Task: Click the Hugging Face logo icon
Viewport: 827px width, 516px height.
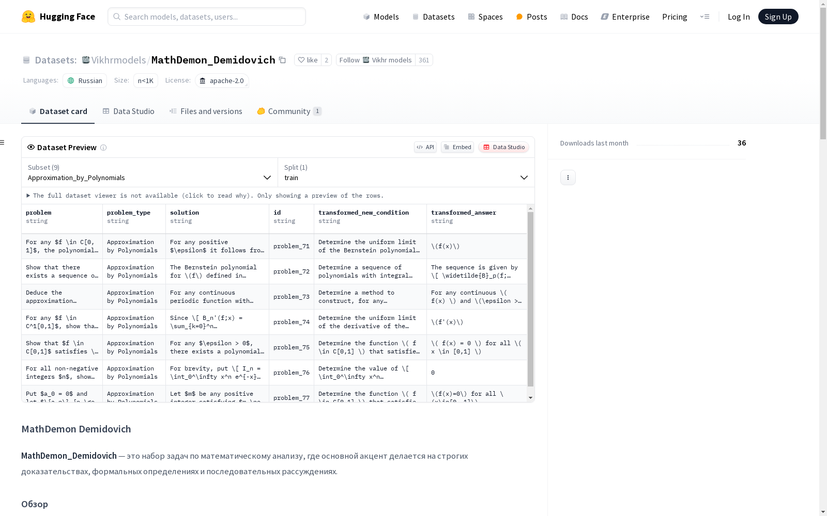Action: (x=28, y=17)
